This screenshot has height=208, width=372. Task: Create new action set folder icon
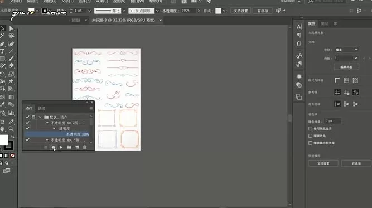[69, 147]
